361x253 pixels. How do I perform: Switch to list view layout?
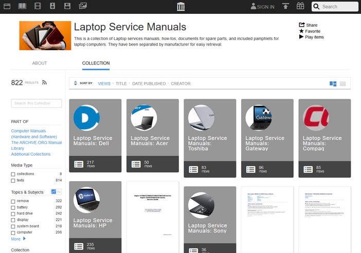coord(343,84)
